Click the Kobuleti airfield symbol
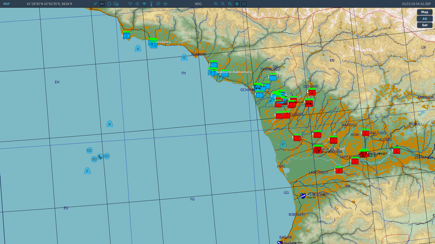 coord(303,196)
